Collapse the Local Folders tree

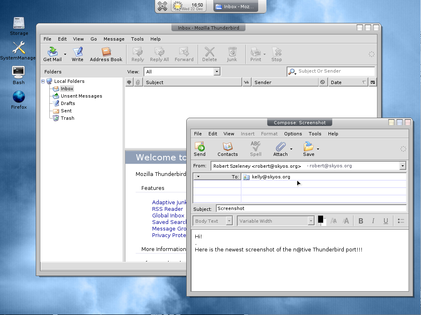[x=43, y=81]
